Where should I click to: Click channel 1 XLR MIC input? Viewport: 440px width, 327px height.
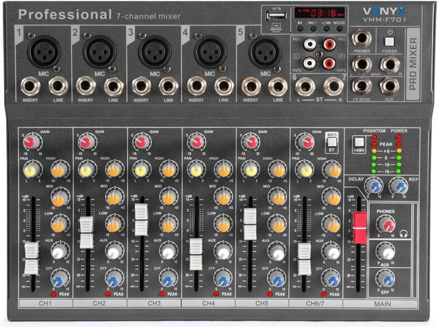[x=43, y=52]
